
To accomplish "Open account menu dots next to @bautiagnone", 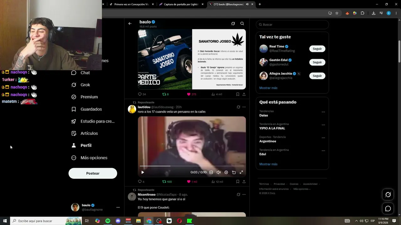I will 118,207.
